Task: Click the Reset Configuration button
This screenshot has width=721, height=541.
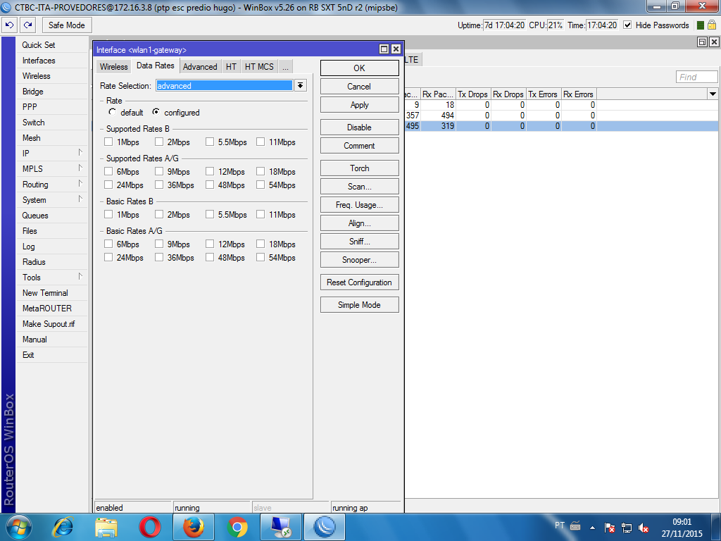Action: 360,282
